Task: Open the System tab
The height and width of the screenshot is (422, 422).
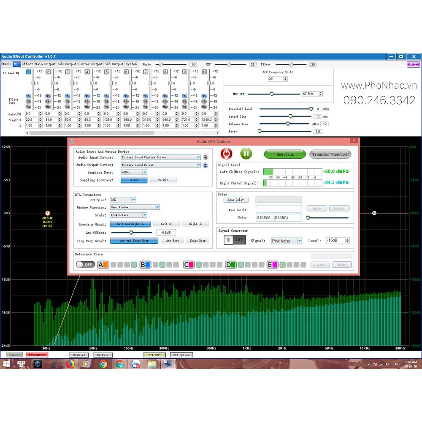Action: (x=131, y=64)
